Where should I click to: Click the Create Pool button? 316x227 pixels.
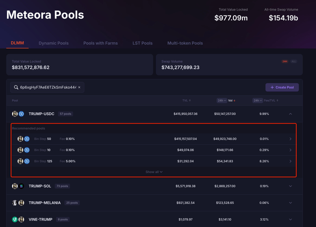[282, 87]
